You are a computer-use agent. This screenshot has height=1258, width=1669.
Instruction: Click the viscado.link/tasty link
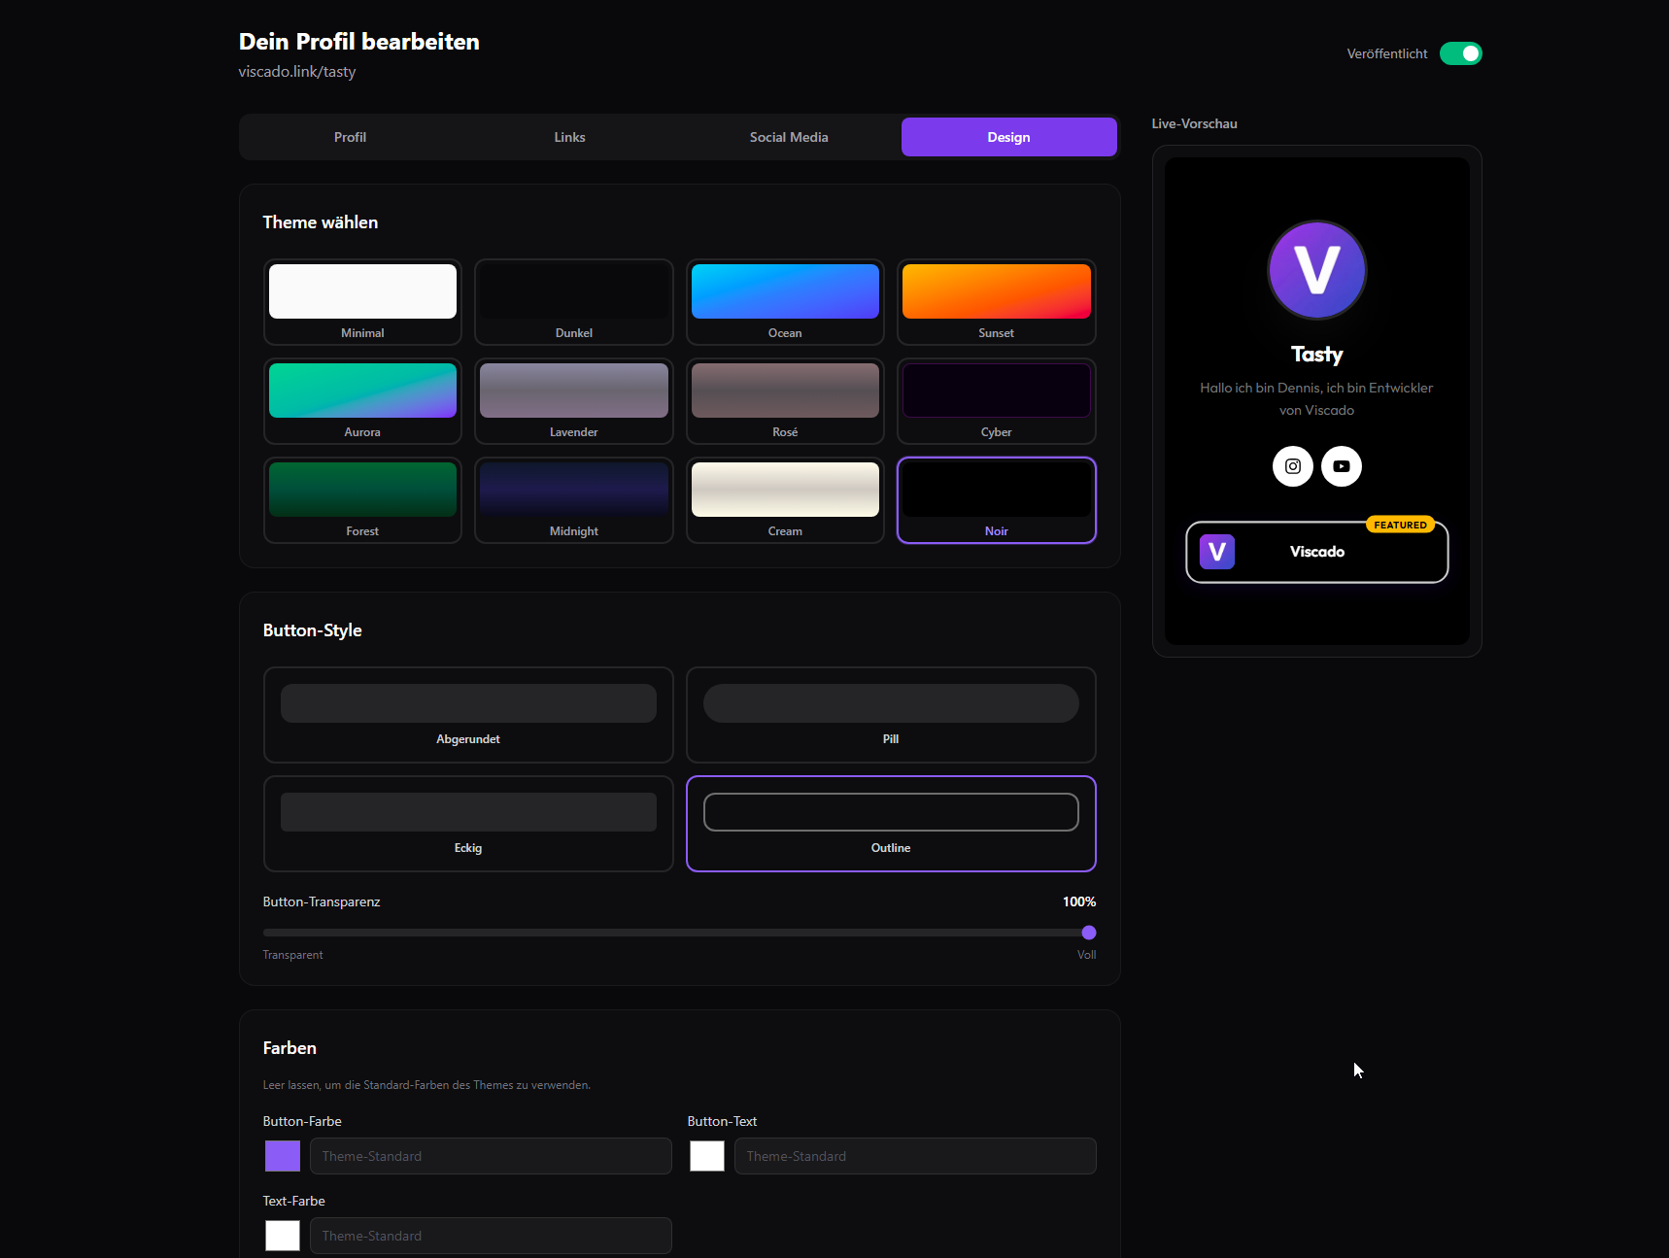tap(296, 71)
